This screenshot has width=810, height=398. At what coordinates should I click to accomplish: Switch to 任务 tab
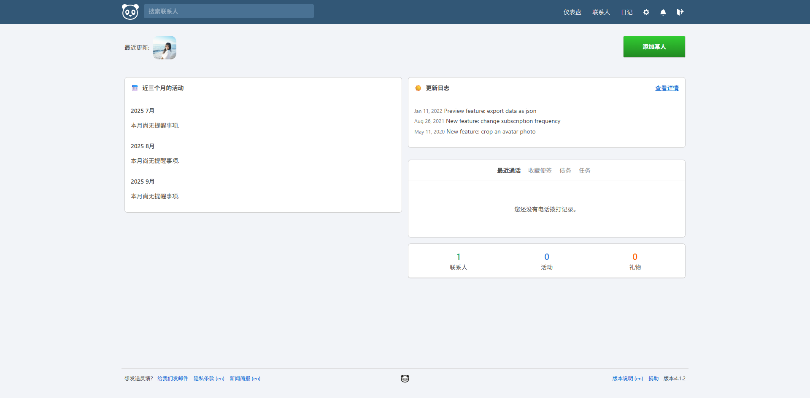pyautogui.click(x=585, y=171)
